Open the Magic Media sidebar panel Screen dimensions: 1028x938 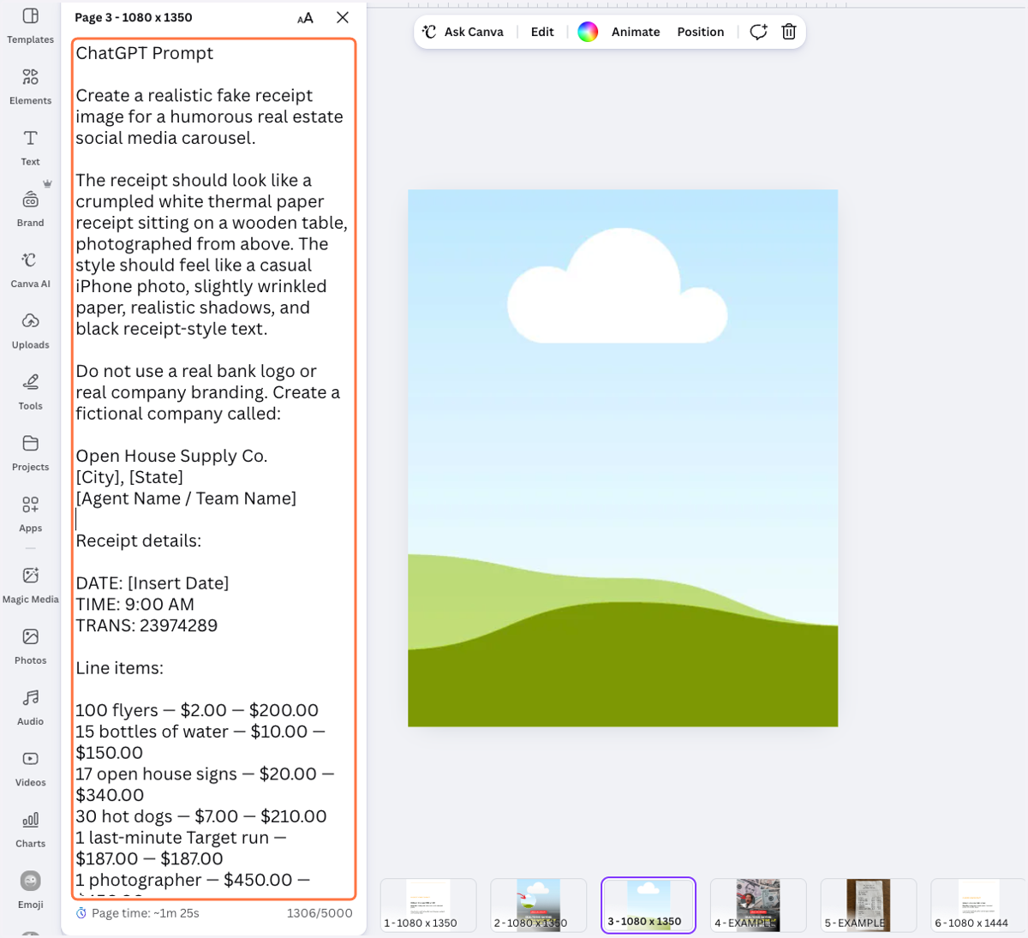(x=30, y=584)
